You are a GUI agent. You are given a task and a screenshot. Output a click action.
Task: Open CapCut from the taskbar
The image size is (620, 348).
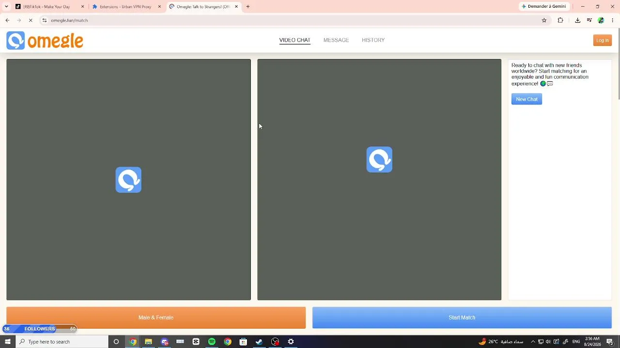196,342
